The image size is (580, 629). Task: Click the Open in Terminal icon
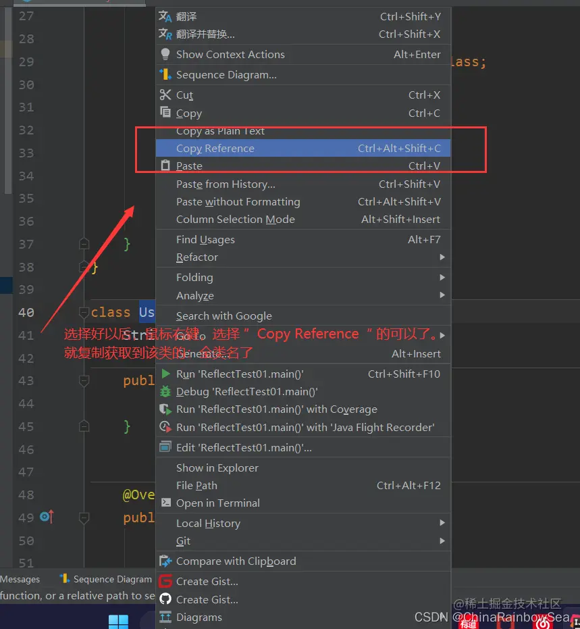165,503
